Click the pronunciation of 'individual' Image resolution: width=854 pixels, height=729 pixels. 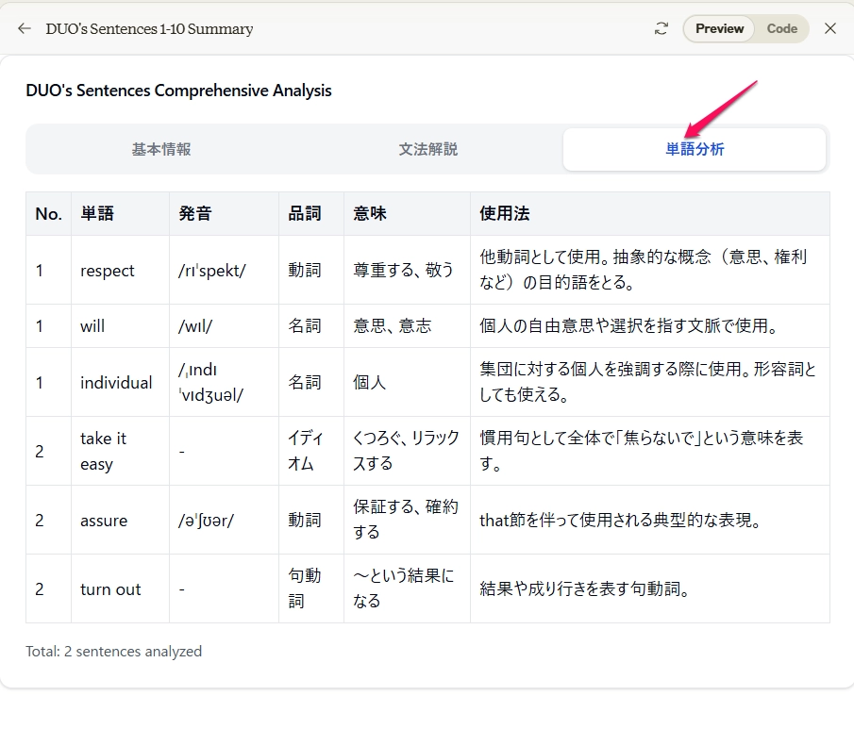click(211, 383)
